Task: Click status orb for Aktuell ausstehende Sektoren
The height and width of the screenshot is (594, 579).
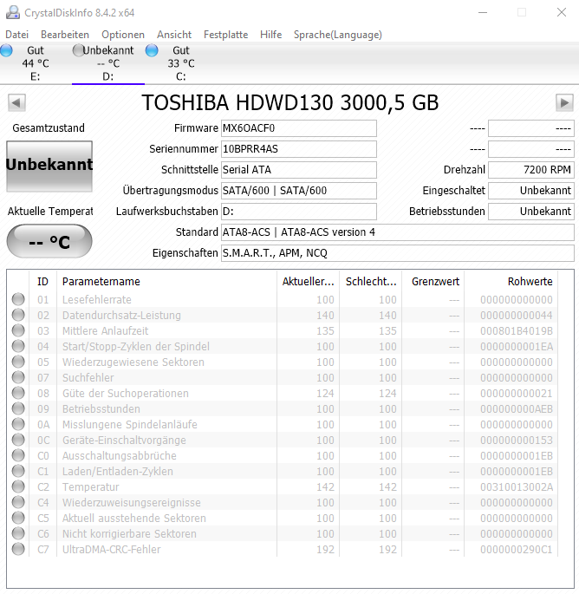Action: point(18,518)
